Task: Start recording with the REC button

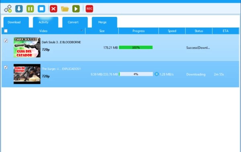Action: (89, 8)
